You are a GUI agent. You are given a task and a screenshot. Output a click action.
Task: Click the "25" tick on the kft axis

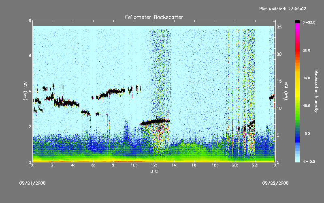279,27
